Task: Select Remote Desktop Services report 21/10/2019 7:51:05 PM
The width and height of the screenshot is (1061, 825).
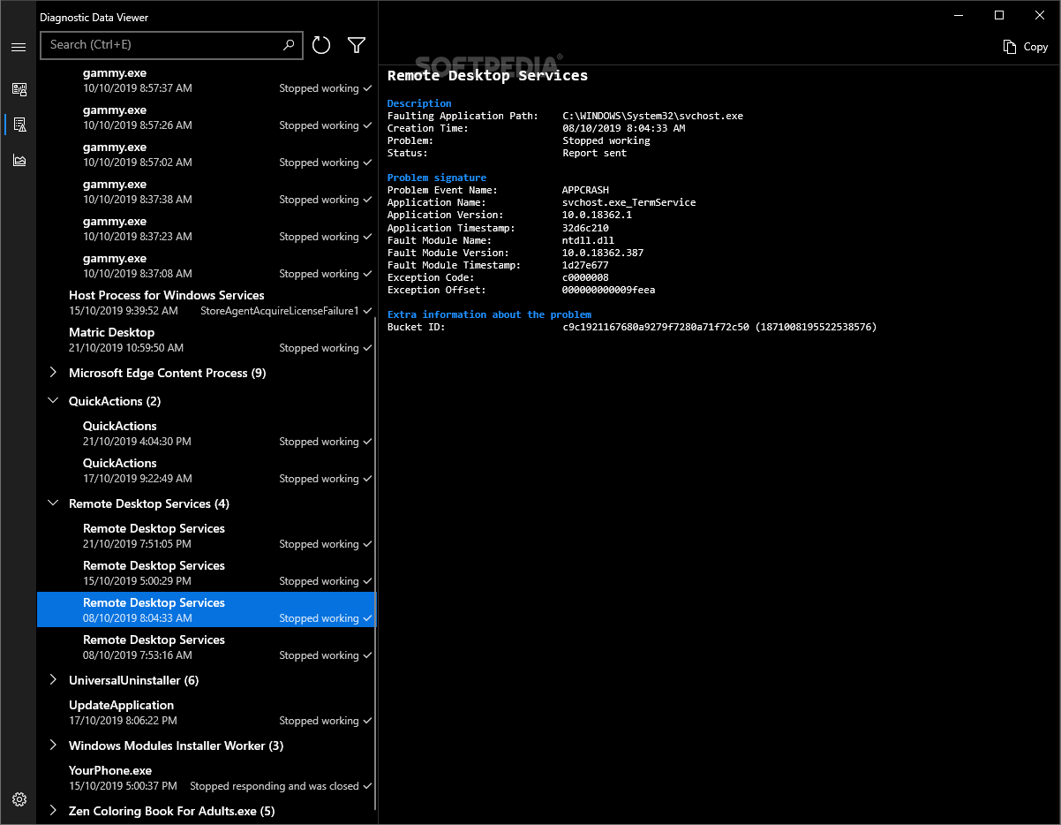Action: point(207,536)
